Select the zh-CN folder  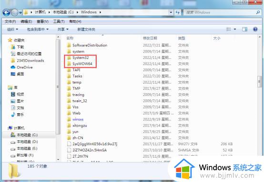point(75,138)
